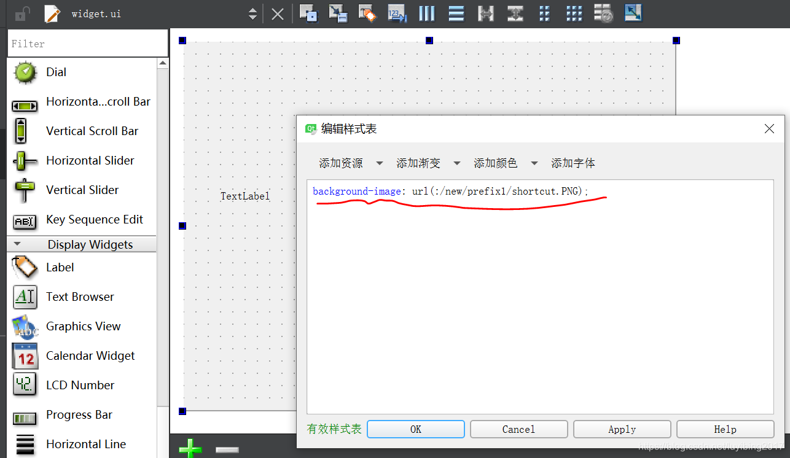Switch to Edit Tab Order mode
Screen dimensions: 790x458
[x=397, y=13]
